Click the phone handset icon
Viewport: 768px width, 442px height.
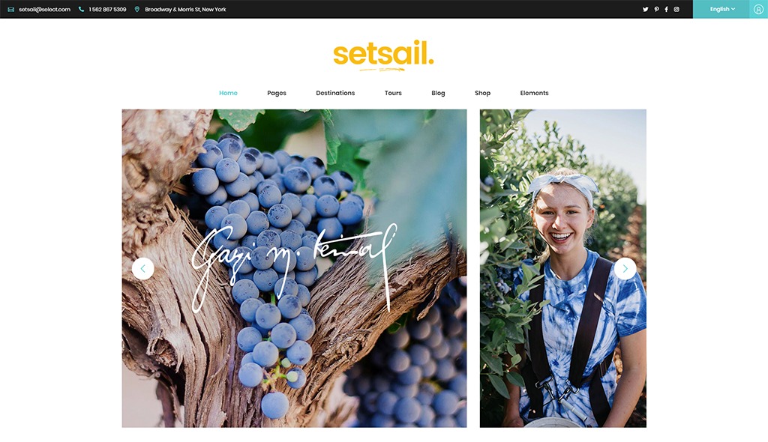[81, 9]
